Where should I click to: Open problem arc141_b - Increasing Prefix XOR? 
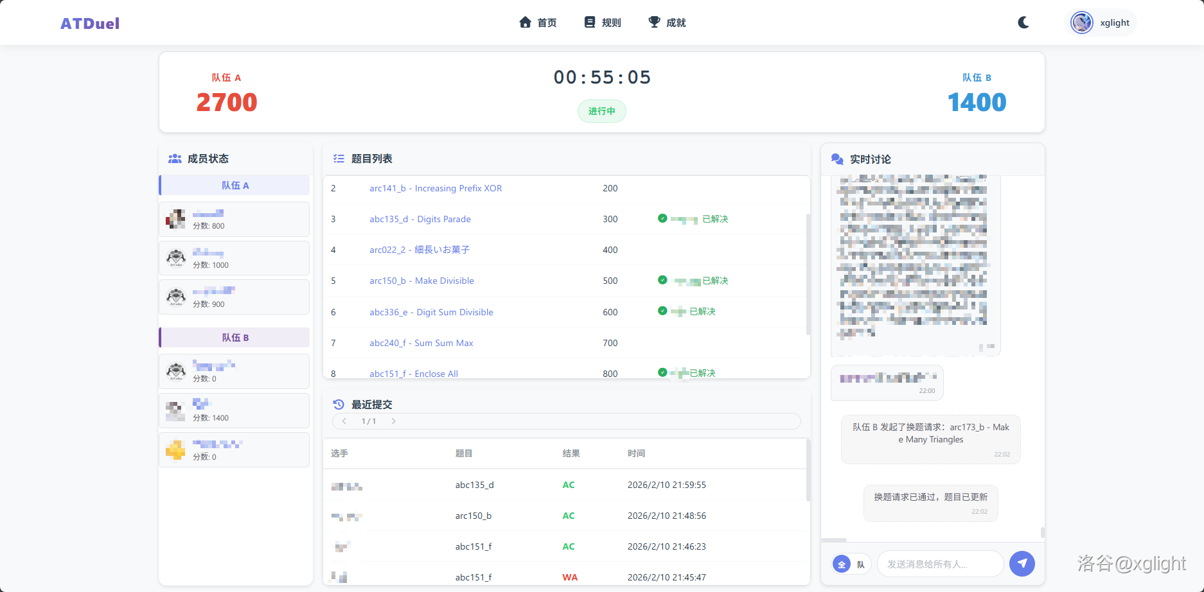click(436, 188)
